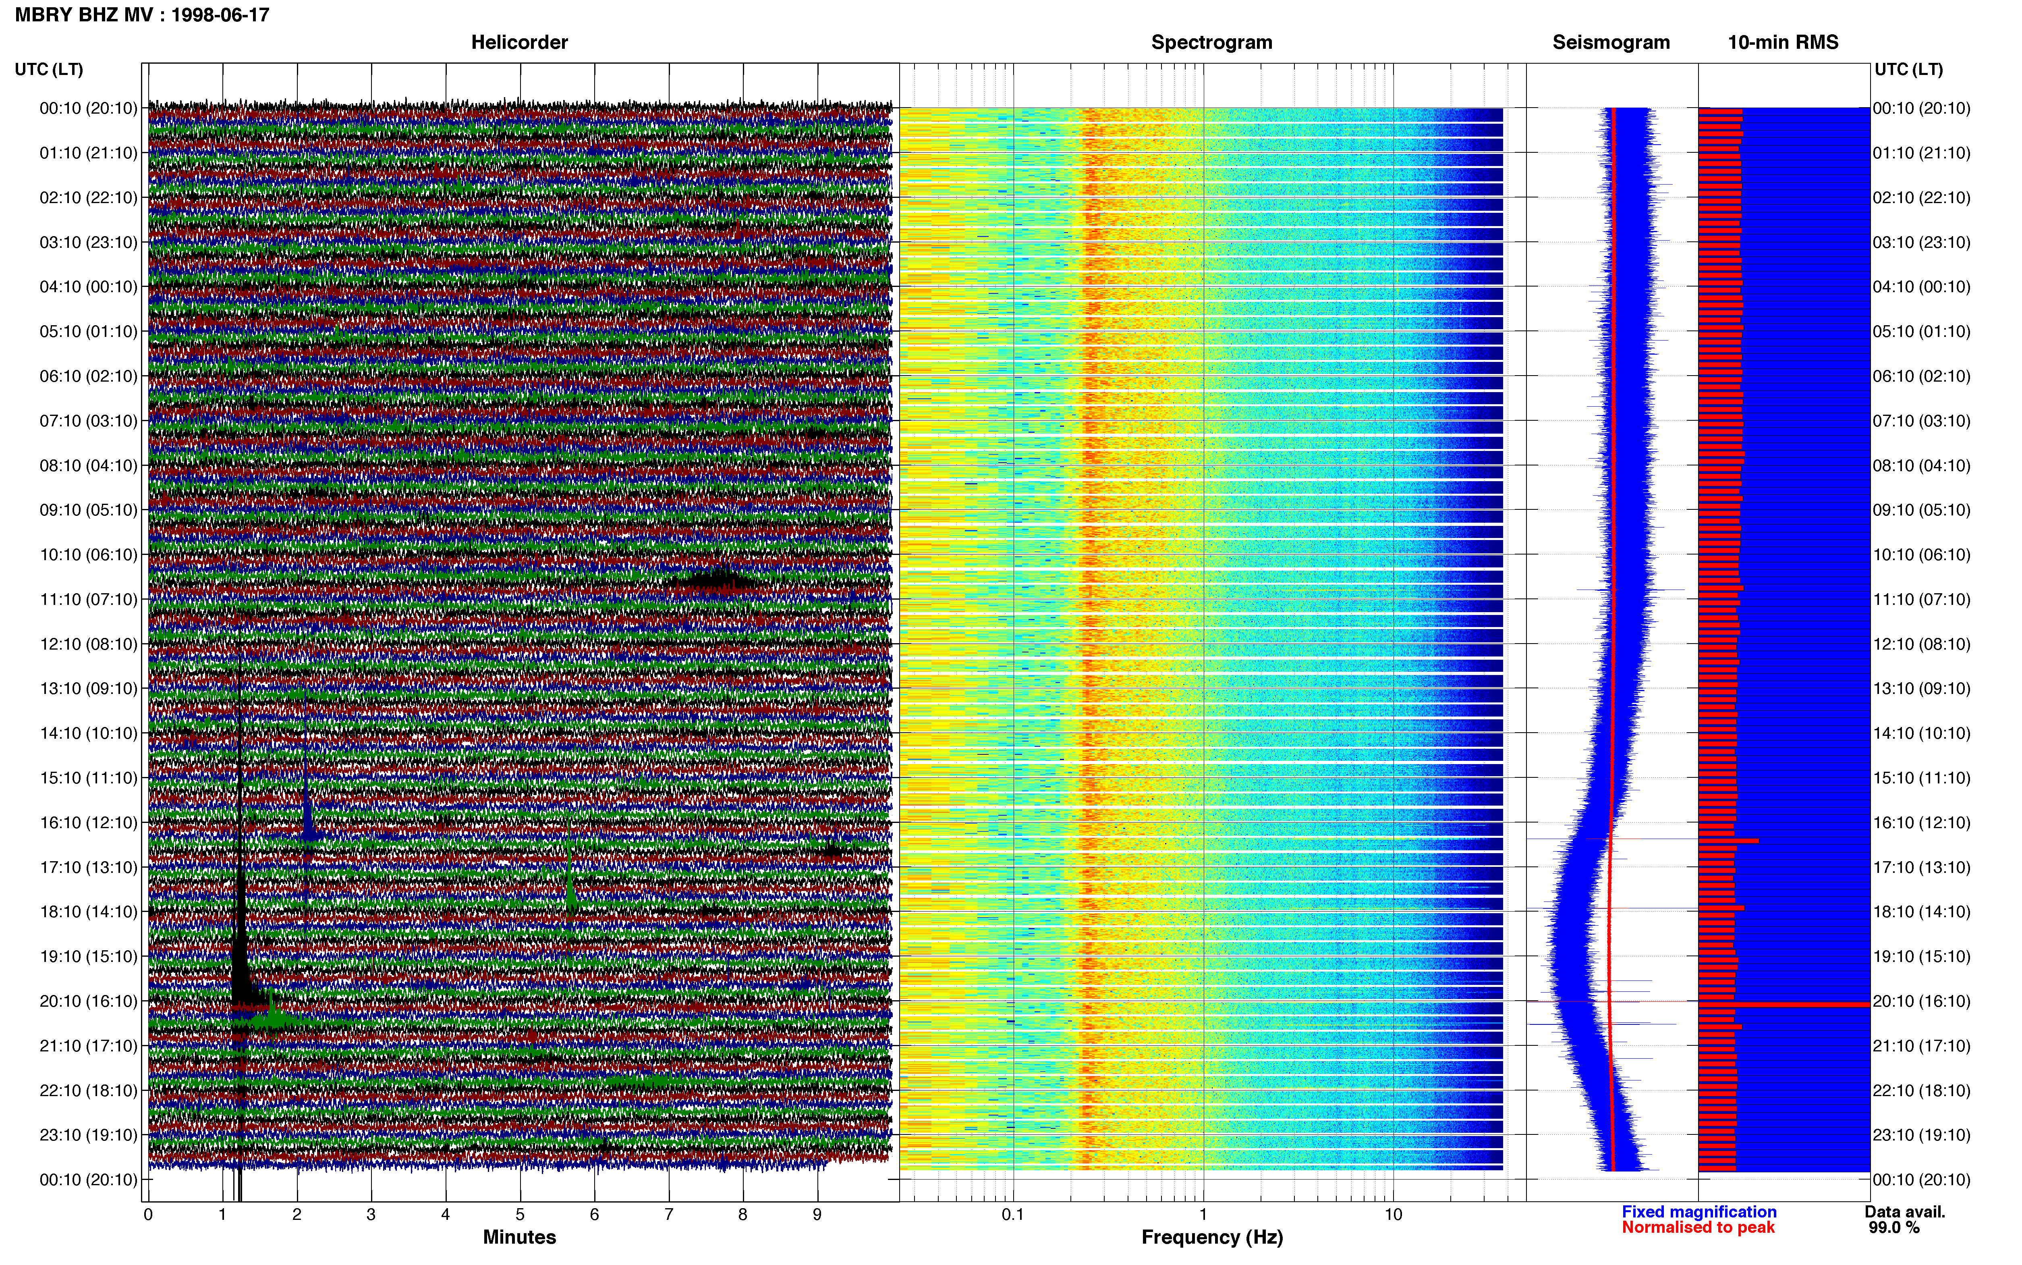Select 13:10 (09:10) label beside the Helicorder

coord(89,689)
